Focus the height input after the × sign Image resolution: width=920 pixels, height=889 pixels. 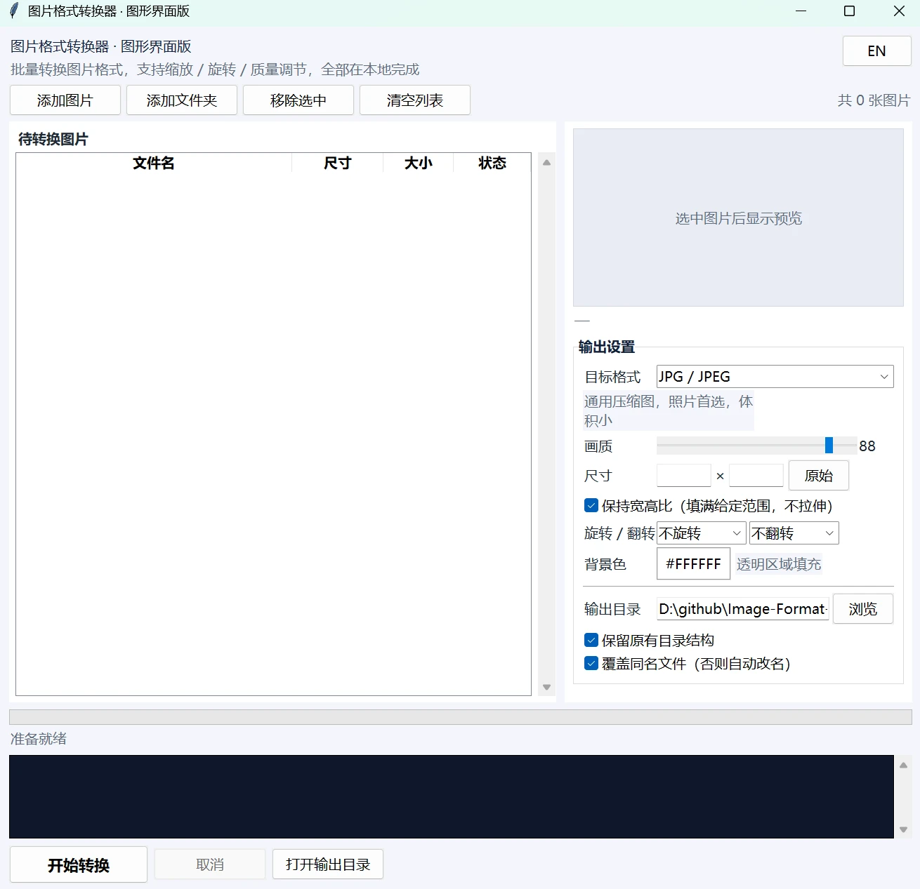(x=756, y=476)
